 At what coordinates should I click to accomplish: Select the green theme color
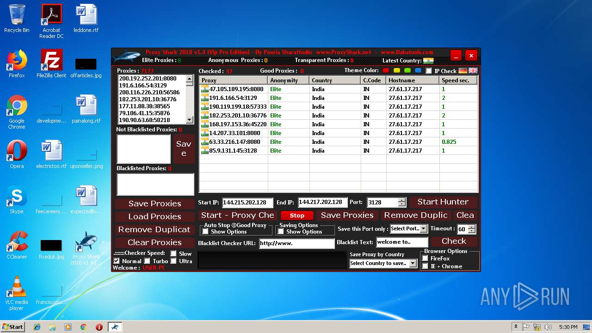407,70
